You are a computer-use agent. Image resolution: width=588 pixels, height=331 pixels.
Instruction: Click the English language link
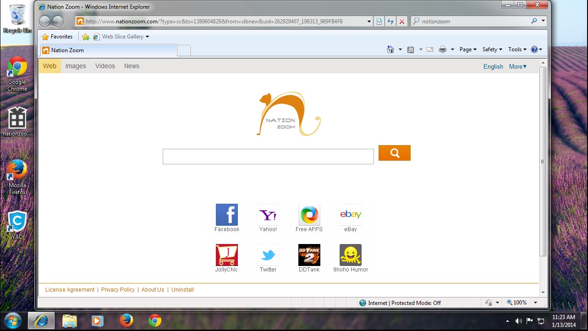pyautogui.click(x=493, y=66)
